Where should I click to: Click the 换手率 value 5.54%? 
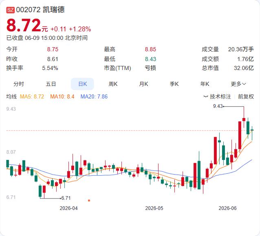[50, 68]
